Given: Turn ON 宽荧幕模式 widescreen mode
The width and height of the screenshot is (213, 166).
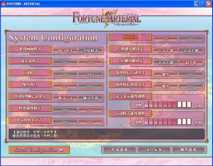Looking at the screenshot, I should pyautogui.click(x=65, y=63).
